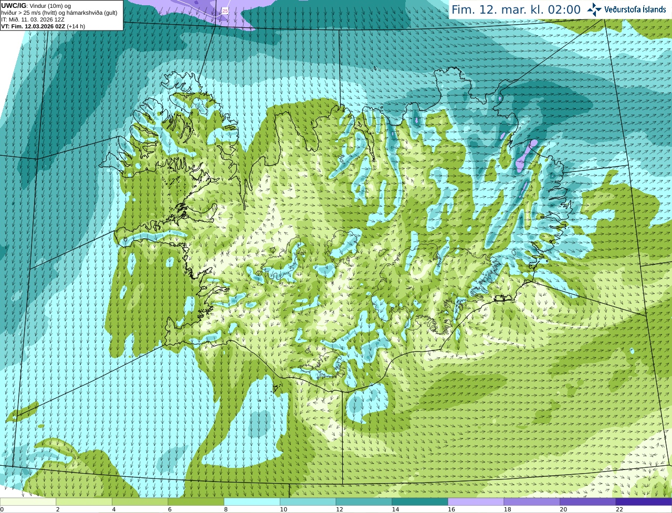Viewport: 672px width, 513px height.
Task: Click the legend scale value 22
Action: pyautogui.click(x=619, y=509)
